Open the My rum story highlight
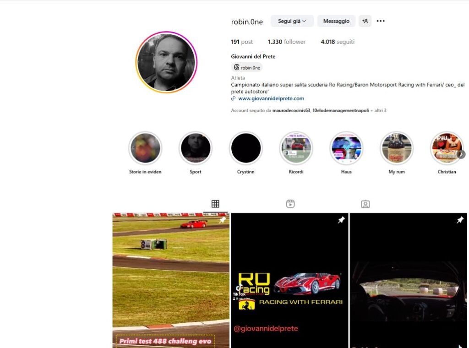The width and height of the screenshot is (469, 348). click(x=397, y=148)
